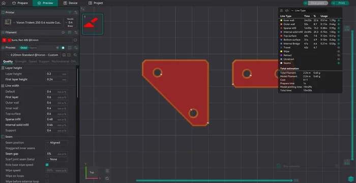Open filament preset settings icon
This screenshot has width=356, height=183.
pos(76,32)
